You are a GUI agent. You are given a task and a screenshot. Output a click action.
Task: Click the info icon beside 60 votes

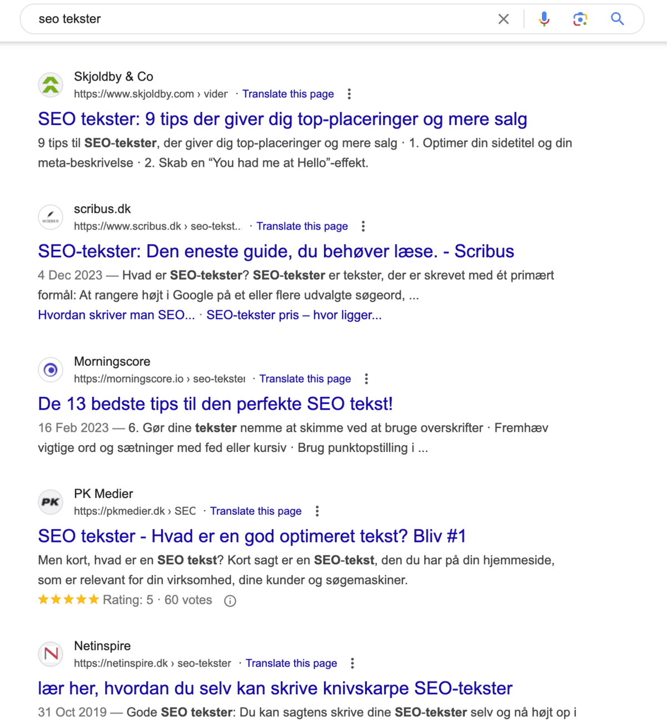tap(230, 601)
